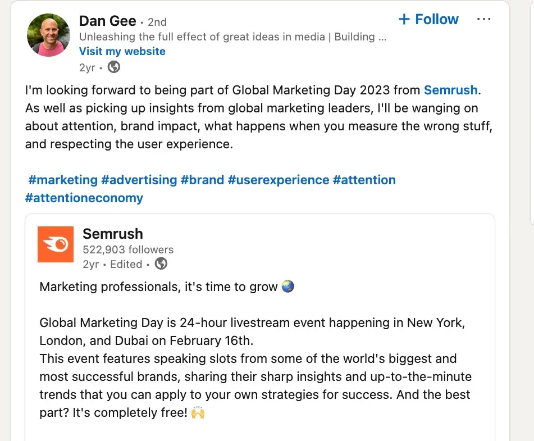
Task: Open Dan Gee's profile photo
Action: point(49,35)
